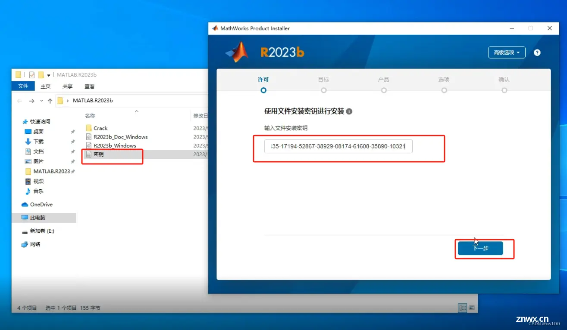Close the MathWorks Product Installer window
Viewport: 567px width, 330px height.
point(550,28)
